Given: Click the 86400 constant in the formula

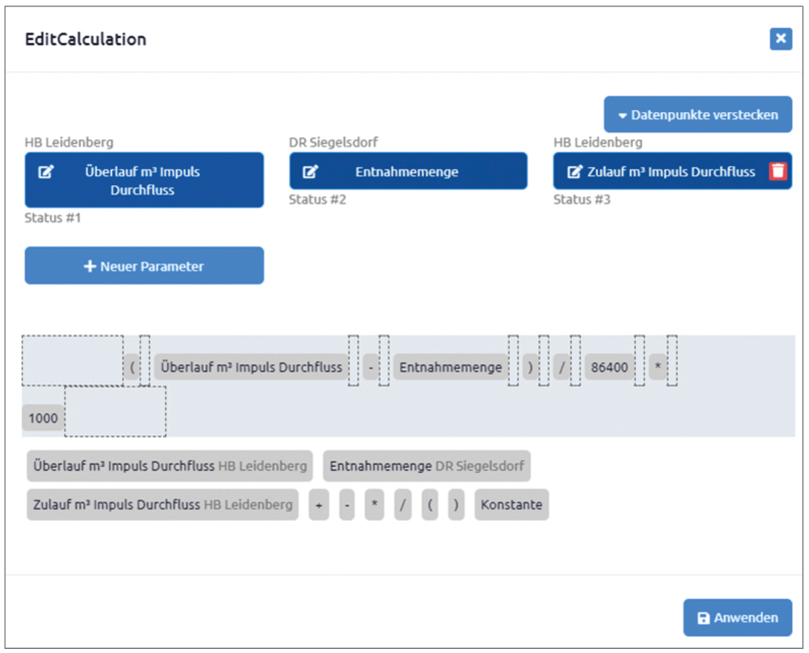Looking at the screenshot, I should [610, 367].
